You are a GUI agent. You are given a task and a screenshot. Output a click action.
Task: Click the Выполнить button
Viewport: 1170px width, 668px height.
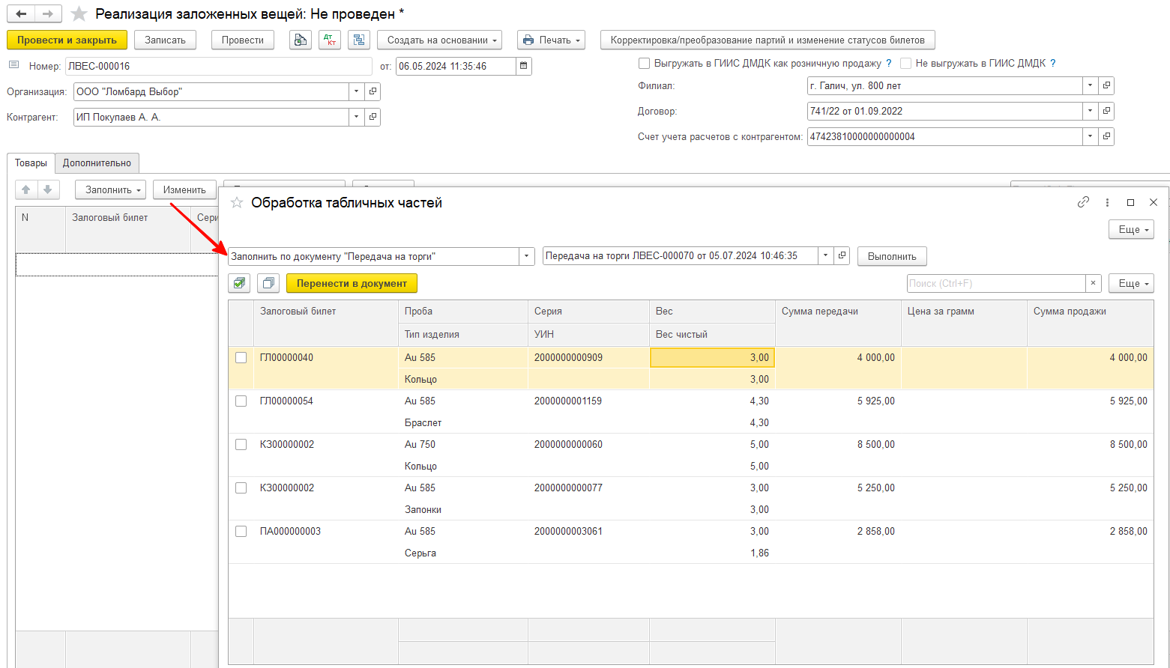[x=892, y=256]
